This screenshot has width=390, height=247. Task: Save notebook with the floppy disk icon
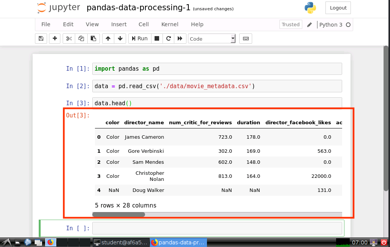click(41, 39)
